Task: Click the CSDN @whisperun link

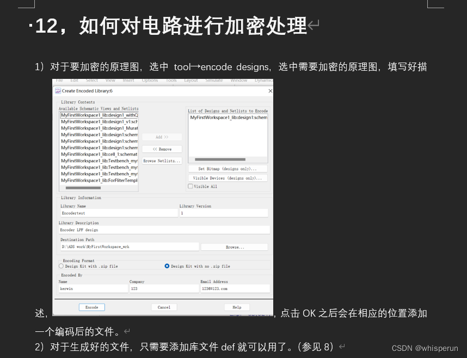Action: pyautogui.click(x=425, y=348)
